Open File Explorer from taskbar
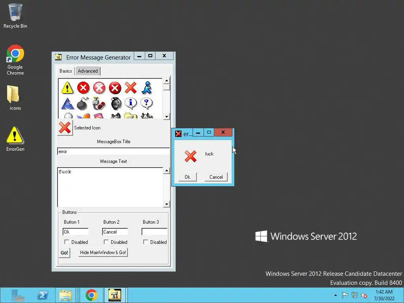This screenshot has width=404, height=303. coord(65,295)
